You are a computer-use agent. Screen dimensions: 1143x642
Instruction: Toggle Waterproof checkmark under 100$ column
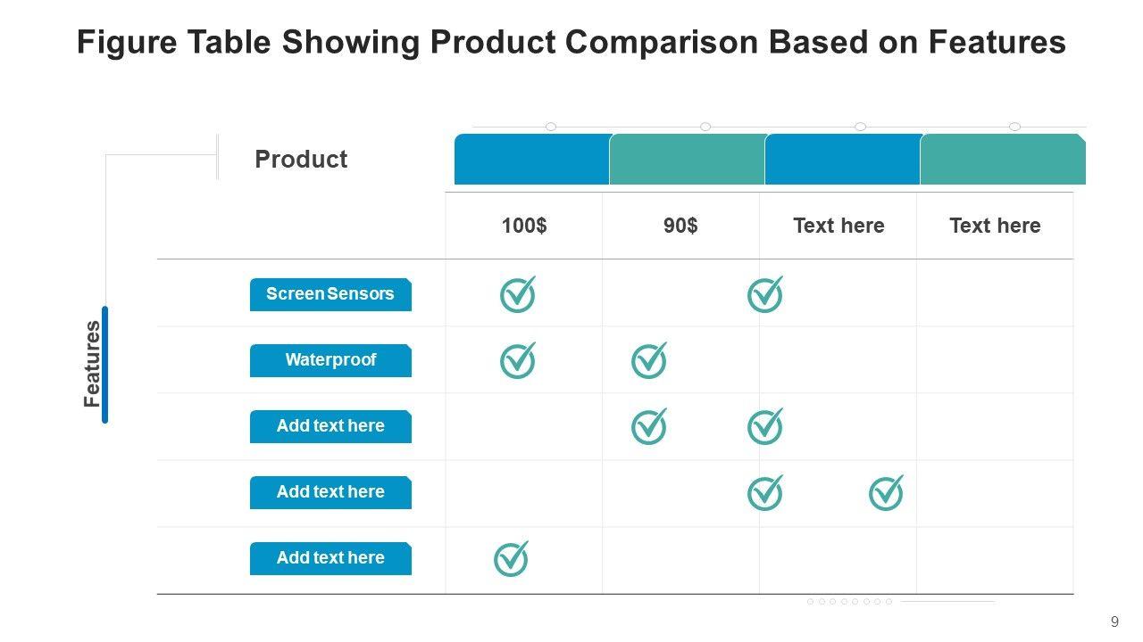[x=517, y=360]
